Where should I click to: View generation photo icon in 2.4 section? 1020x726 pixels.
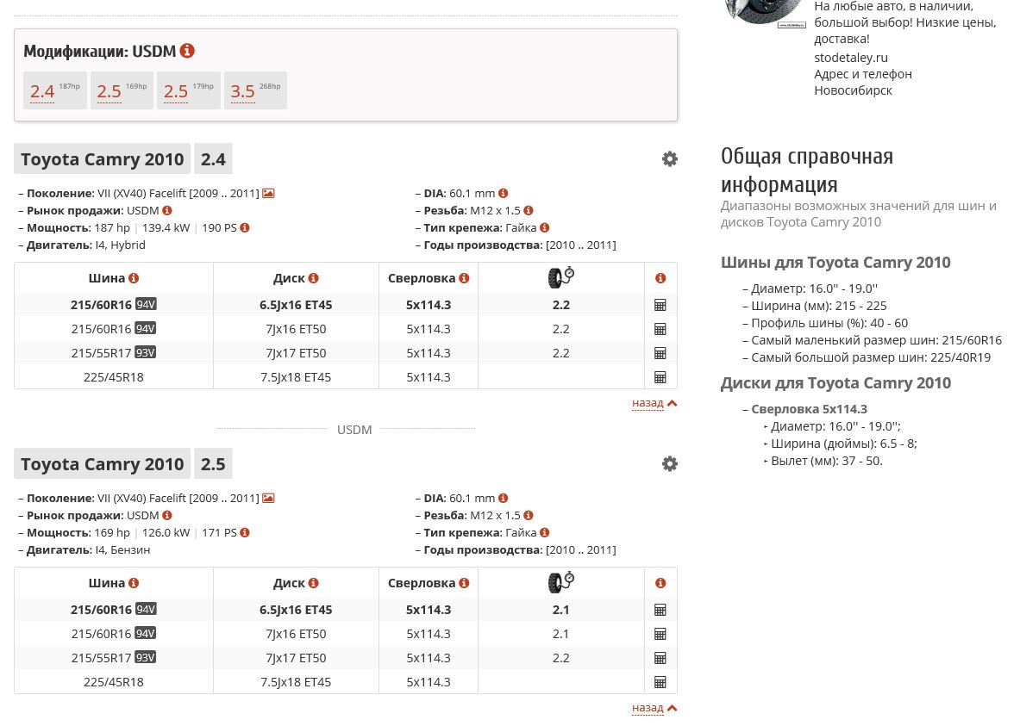coord(268,193)
